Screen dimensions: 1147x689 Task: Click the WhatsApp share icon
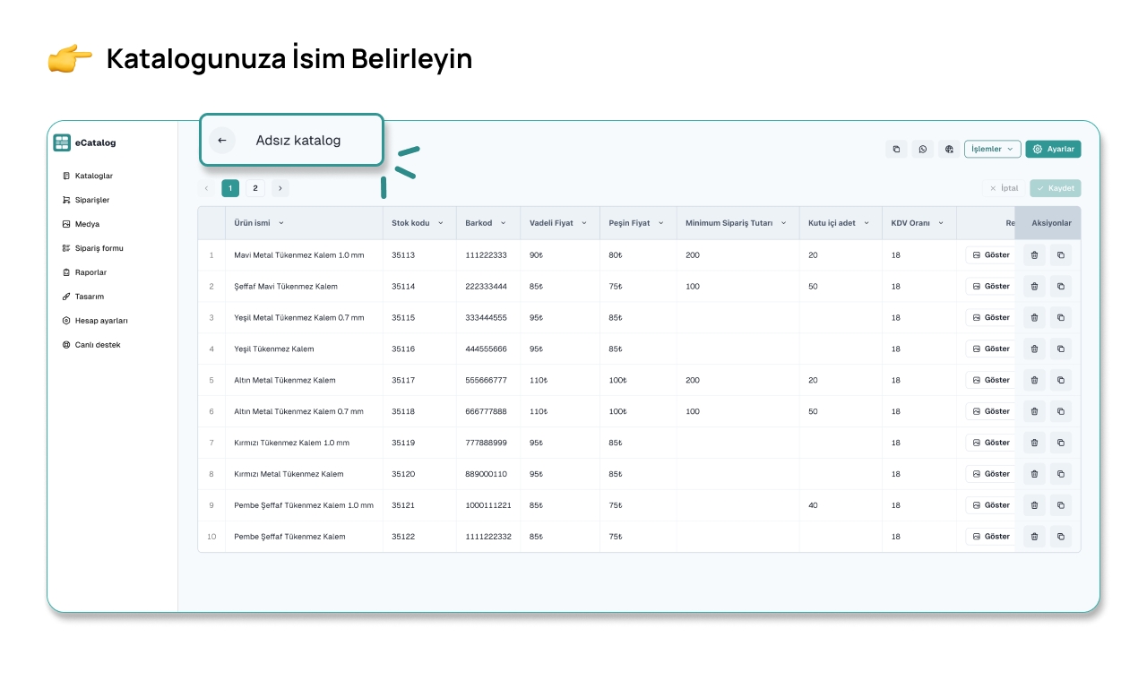[922, 150]
